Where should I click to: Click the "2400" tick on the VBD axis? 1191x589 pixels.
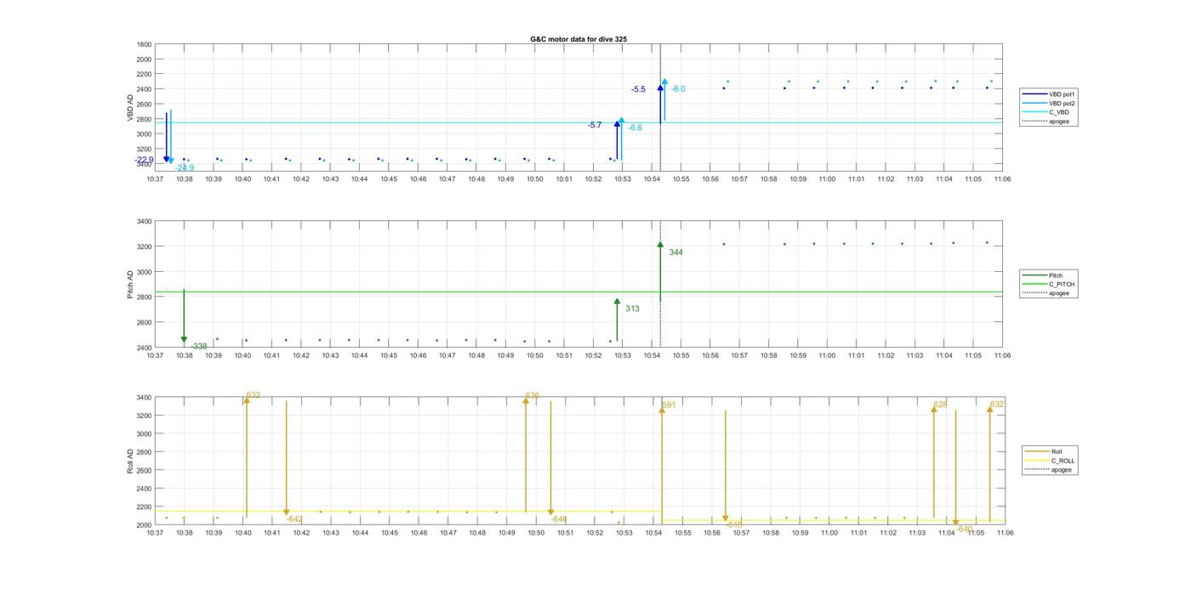(144, 89)
